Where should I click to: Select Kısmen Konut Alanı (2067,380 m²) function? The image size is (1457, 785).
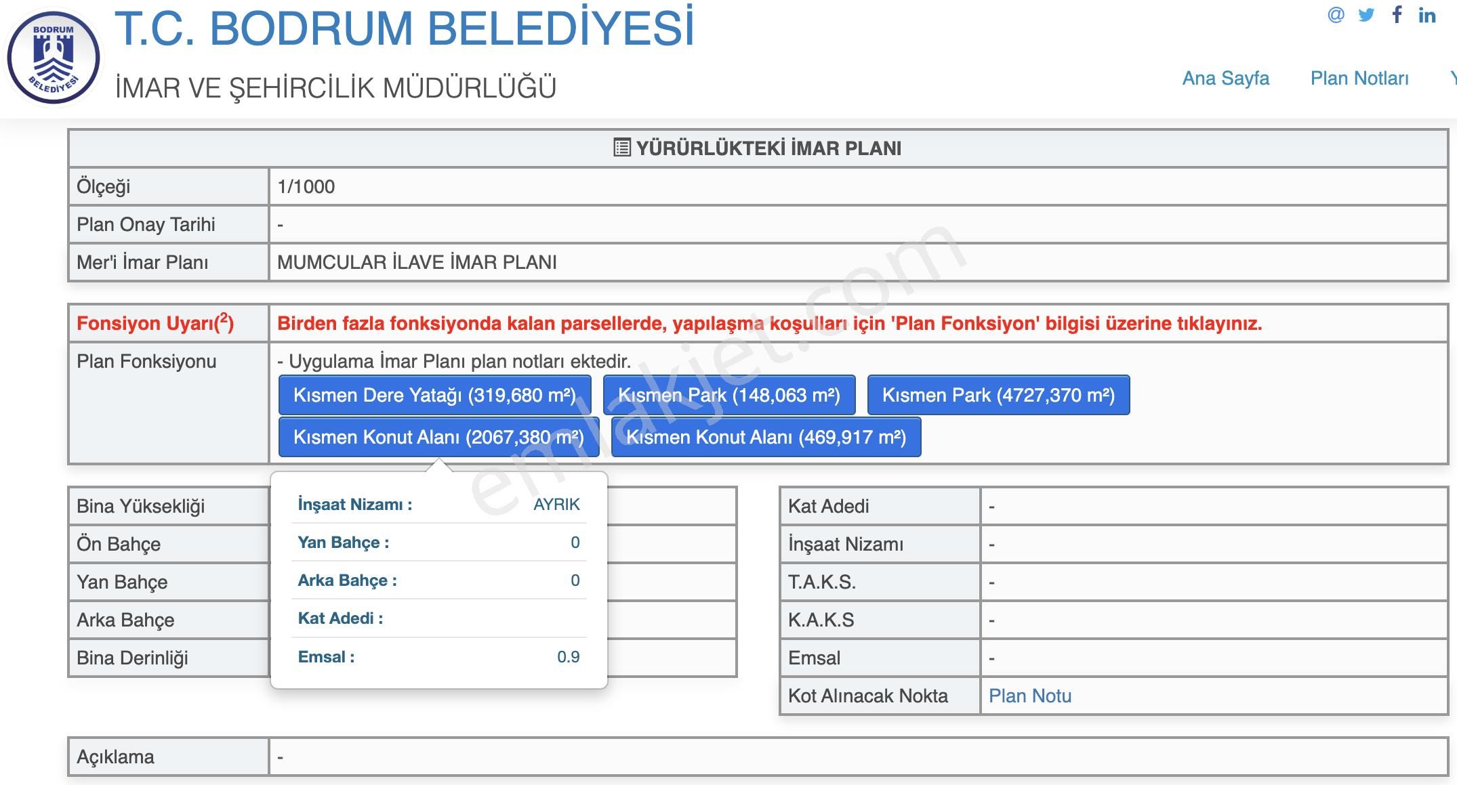[440, 438]
